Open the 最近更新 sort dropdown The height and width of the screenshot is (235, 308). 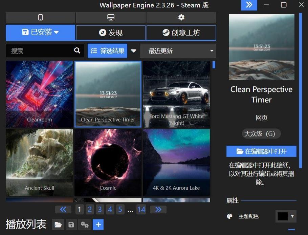click(178, 51)
